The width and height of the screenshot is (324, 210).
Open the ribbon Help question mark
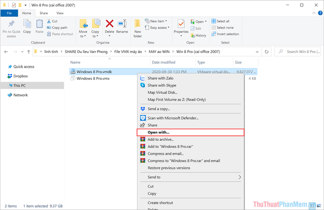click(320, 13)
